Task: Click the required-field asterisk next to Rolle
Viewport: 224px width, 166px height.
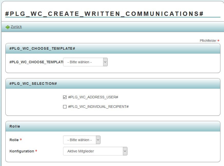Action: coord(21,139)
